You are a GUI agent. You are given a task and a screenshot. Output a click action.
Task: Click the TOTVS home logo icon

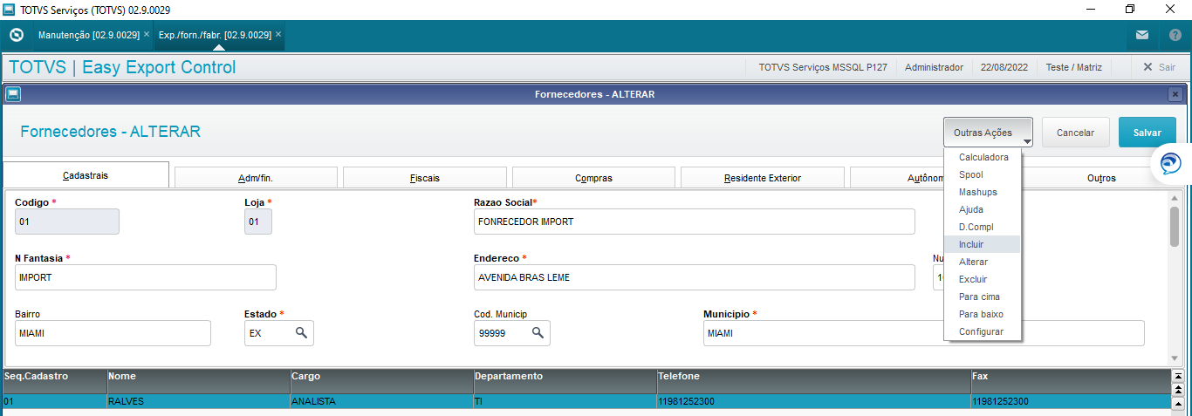[16, 36]
